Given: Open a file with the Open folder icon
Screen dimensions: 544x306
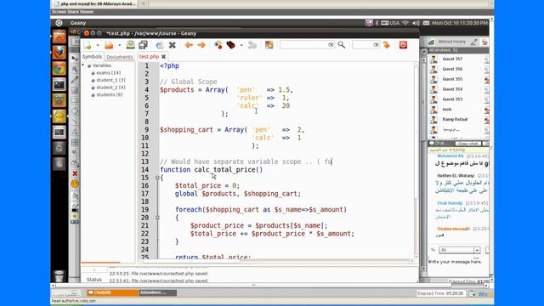Looking at the screenshot, I should [x=109, y=45].
